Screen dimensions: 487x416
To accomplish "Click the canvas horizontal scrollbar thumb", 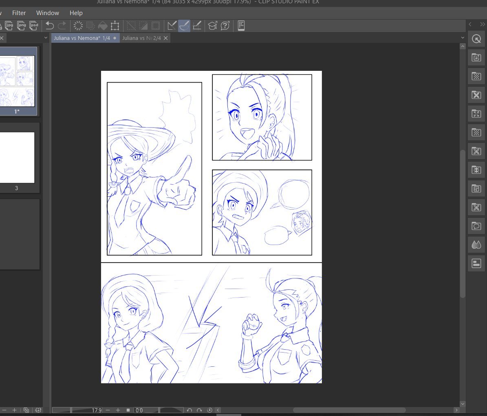I will (349, 410).
